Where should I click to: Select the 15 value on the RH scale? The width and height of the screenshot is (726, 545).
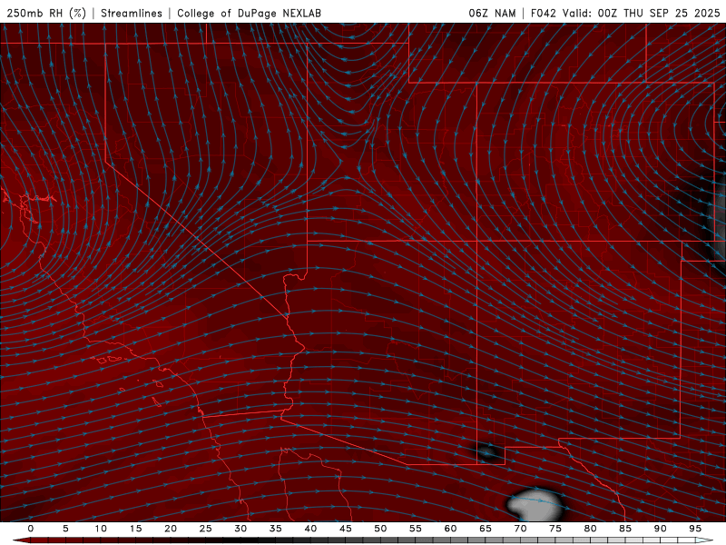click(135, 529)
